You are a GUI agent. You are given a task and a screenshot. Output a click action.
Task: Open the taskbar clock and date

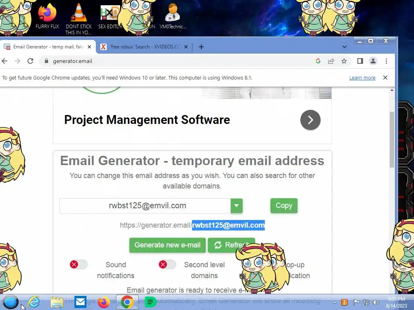397,302
